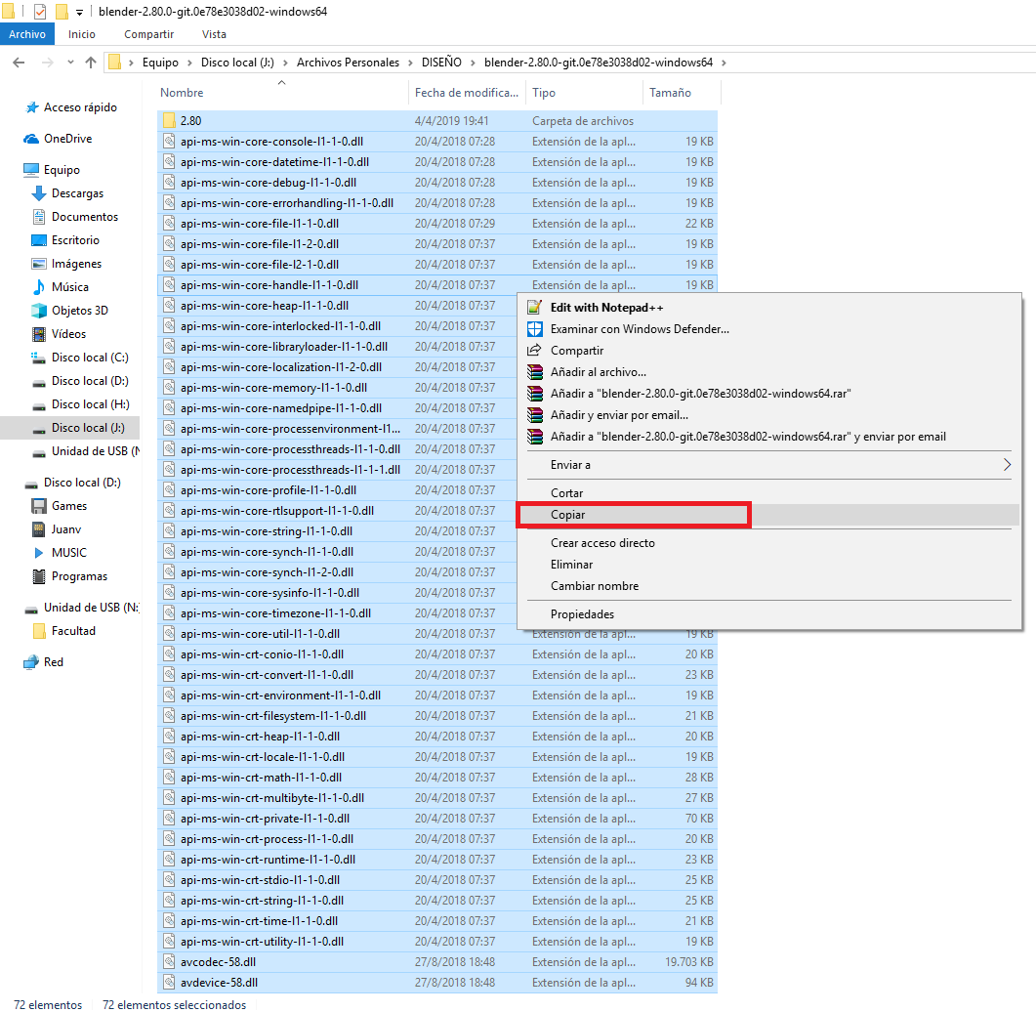Sort by Tamaño column header
1036x1012 pixels.
tap(682, 93)
